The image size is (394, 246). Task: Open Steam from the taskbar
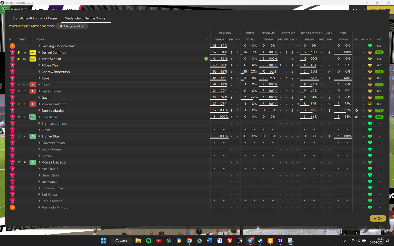click(260, 240)
